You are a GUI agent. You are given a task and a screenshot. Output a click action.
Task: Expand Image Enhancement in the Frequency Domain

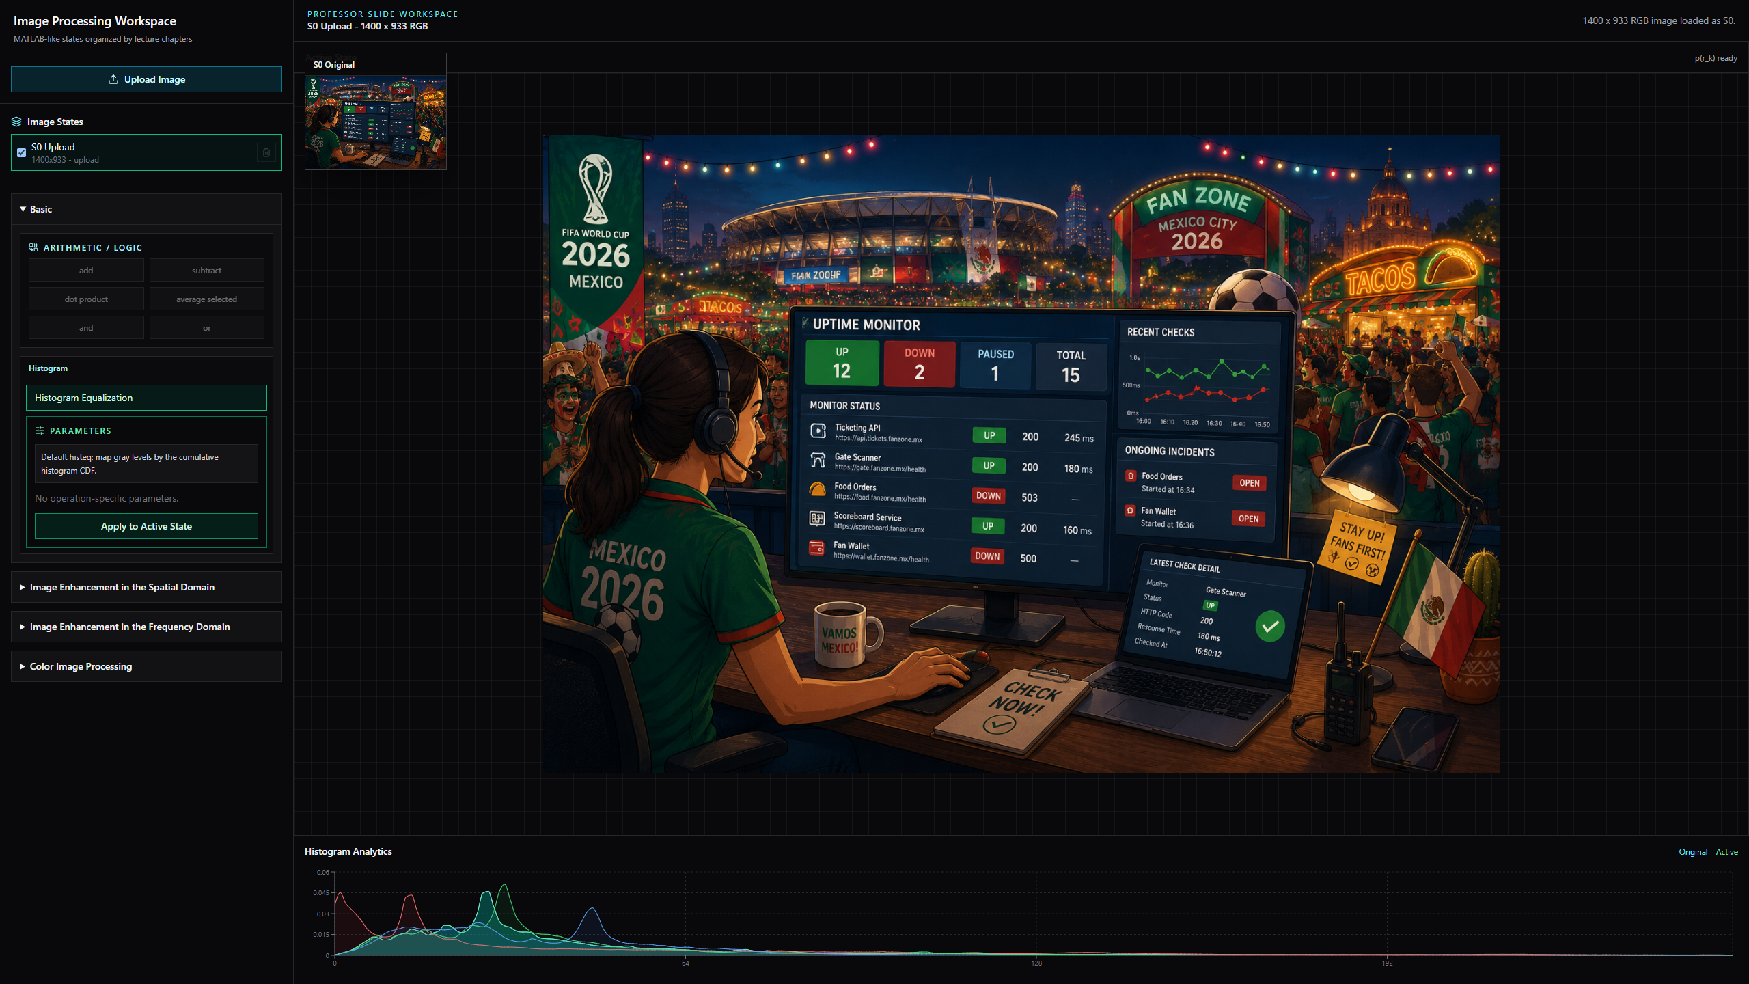point(146,627)
